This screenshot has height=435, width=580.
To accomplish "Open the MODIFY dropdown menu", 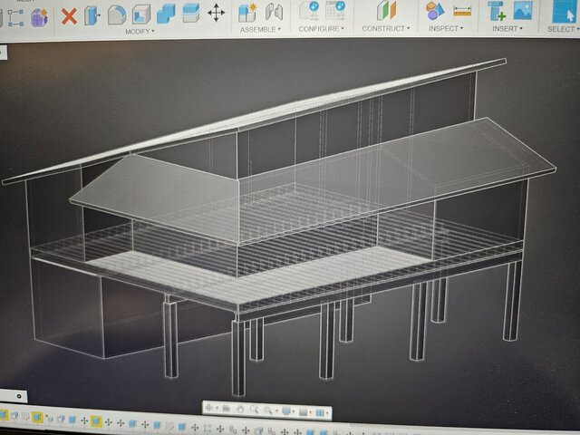I will 140,32.
